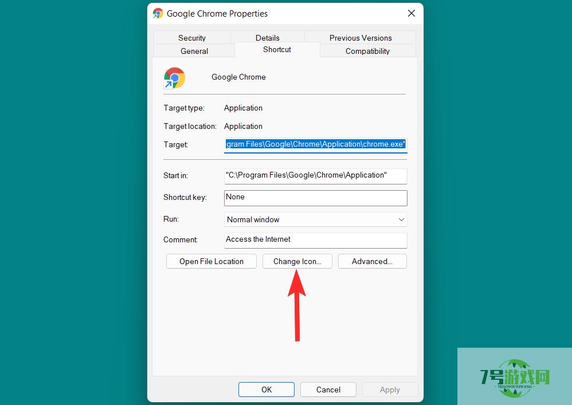Select the General tab
The image size is (572, 405).
pyautogui.click(x=194, y=51)
